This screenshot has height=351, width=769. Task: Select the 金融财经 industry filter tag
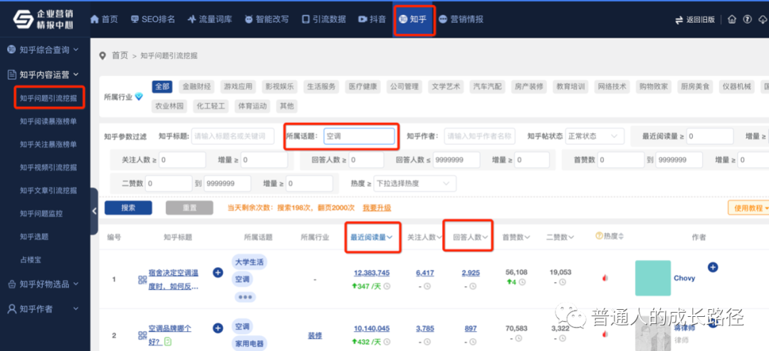click(196, 87)
